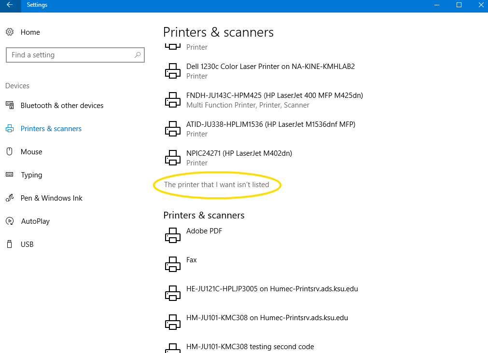Viewport: 488px width, 353px height.
Task: Select 'NPIC24271 (HP LaserJet M402dn)' entry
Action: click(239, 153)
